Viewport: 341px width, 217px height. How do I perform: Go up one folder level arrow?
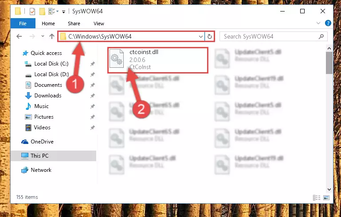pos(52,36)
